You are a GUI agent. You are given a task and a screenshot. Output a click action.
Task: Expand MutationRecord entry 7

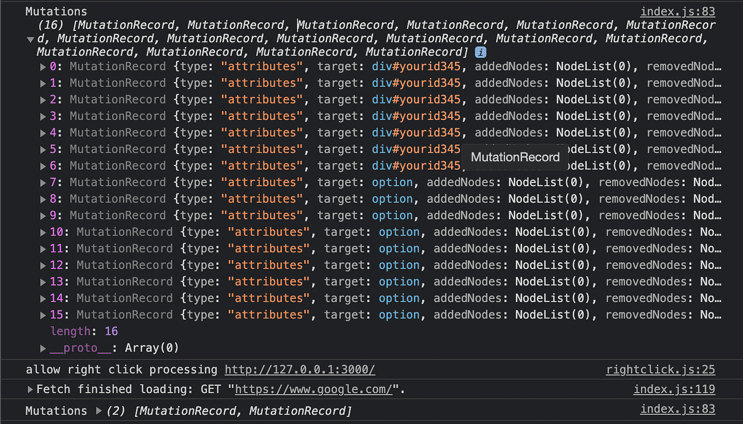pos(43,183)
